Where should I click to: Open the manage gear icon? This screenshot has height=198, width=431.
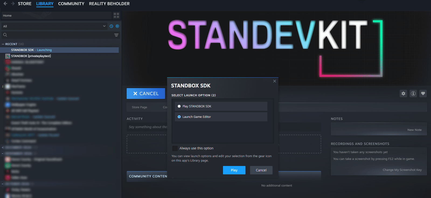[403, 93]
